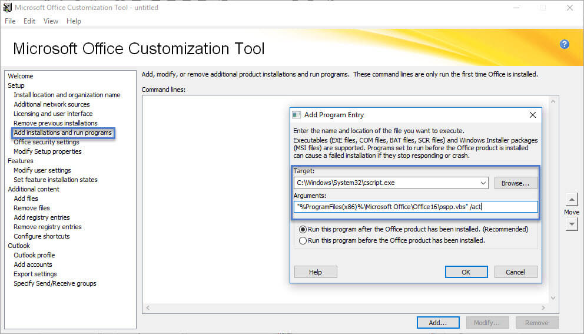Click into the Arguments text field
This screenshot has width=584, height=334.
tap(416, 207)
